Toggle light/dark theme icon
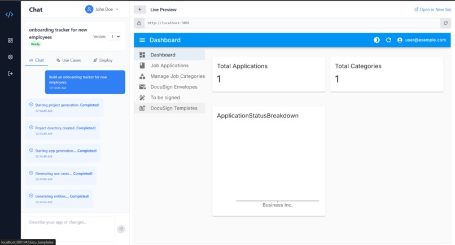455x245 pixels. point(377,40)
